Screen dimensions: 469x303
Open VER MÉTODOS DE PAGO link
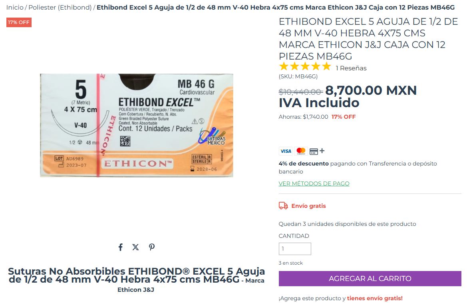[314, 183]
